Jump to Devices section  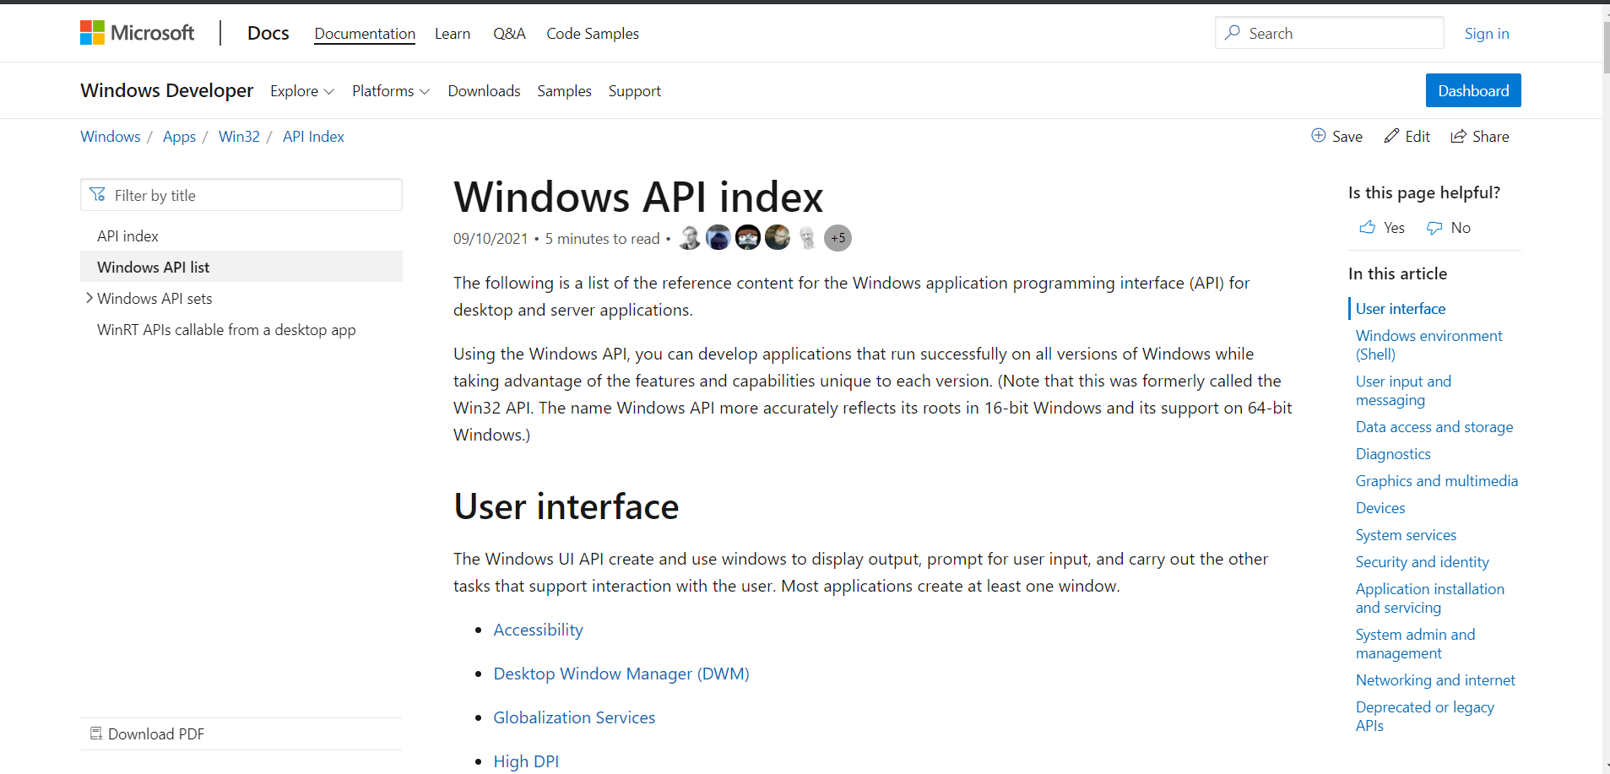(1380, 508)
